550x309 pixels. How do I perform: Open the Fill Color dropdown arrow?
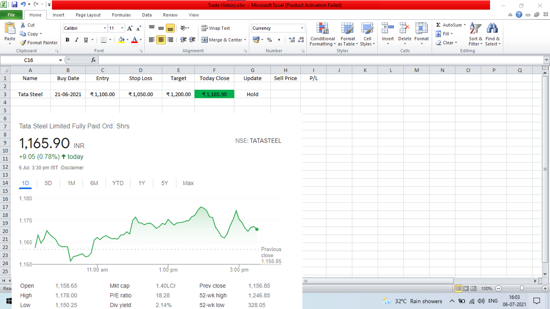click(127, 40)
